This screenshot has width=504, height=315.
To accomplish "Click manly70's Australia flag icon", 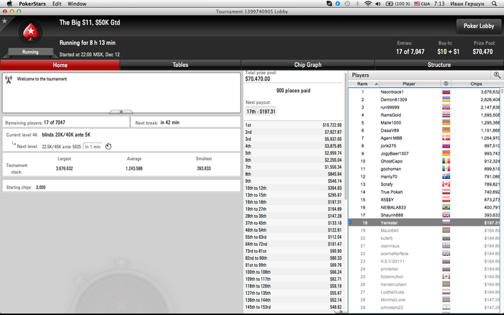I will click(446, 177).
